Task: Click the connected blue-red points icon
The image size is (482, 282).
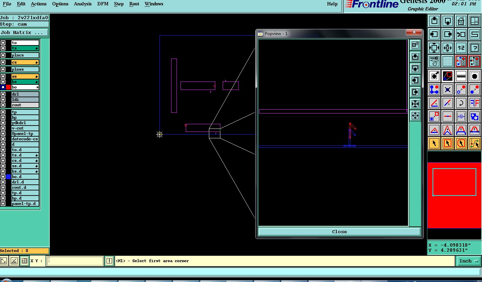Action: [x=434, y=90]
